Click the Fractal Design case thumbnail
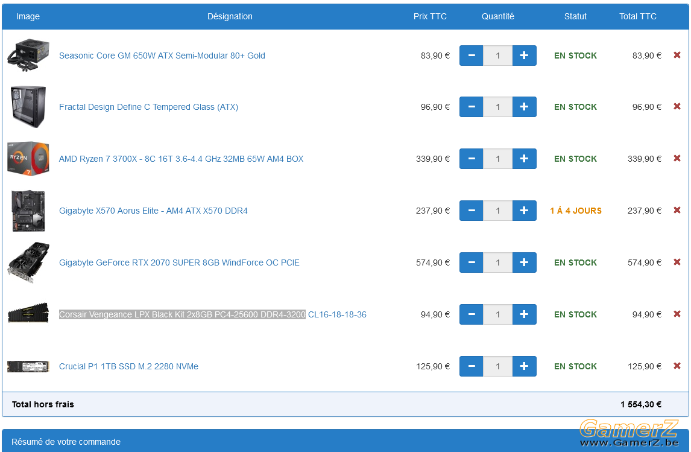Screen dimensions: 691x452 click(28, 107)
